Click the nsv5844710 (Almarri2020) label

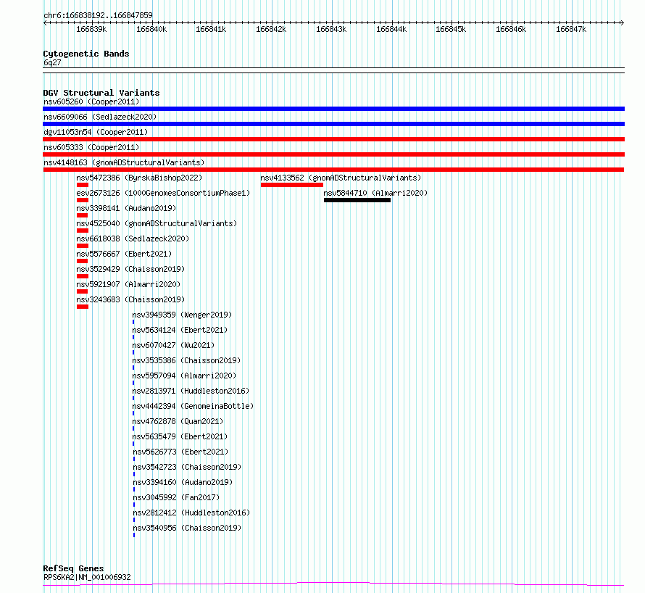(375, 193)
